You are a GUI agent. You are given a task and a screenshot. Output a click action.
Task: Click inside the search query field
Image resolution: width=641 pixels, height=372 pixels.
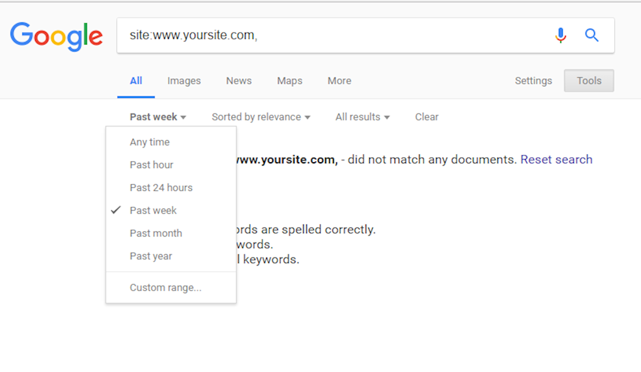point(332,36)
